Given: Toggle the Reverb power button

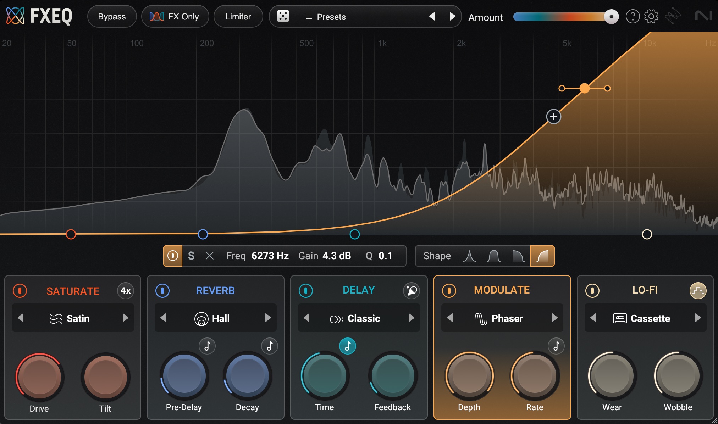Looking at the screenshot, I should 162,291.
